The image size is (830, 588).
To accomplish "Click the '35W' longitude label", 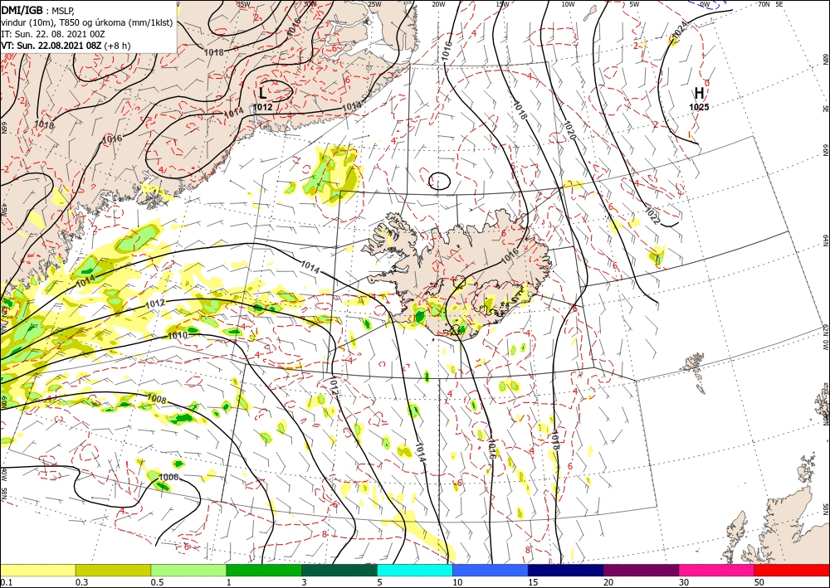I will click(243, 3).
